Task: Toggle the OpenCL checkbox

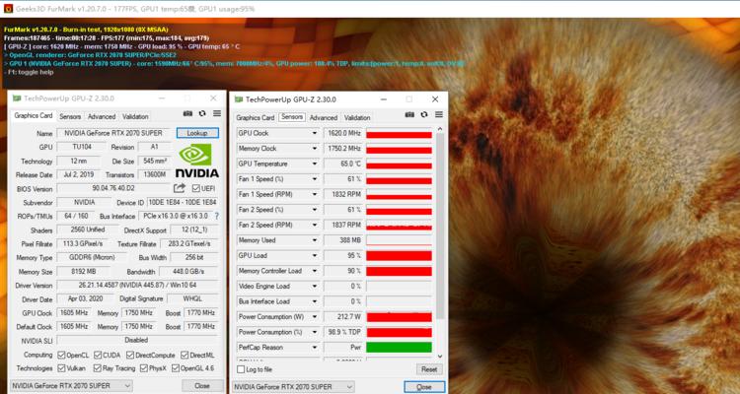Action: pos(61,355)
